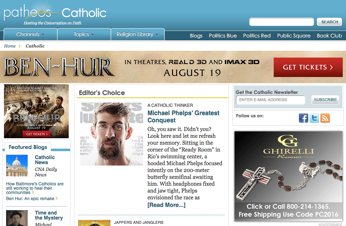This screenshot has height=226, width=346.
Task: Open the Book Club section
Action: (329, 36)
